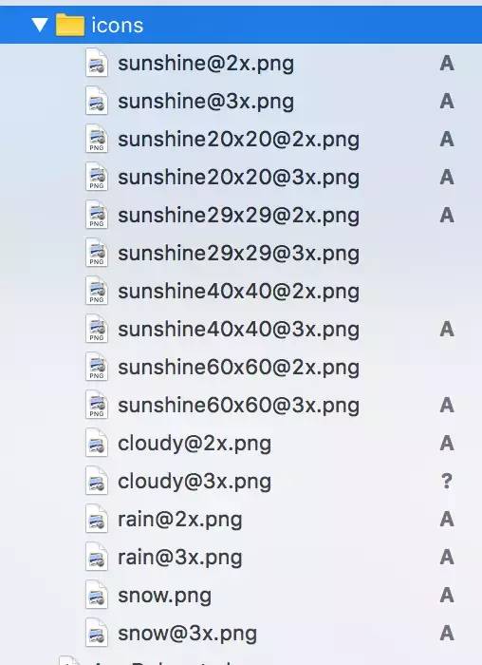Click PNG icon of sunshine20x20@2x.png
The image size is (482, 665).
tap(97, 139)
